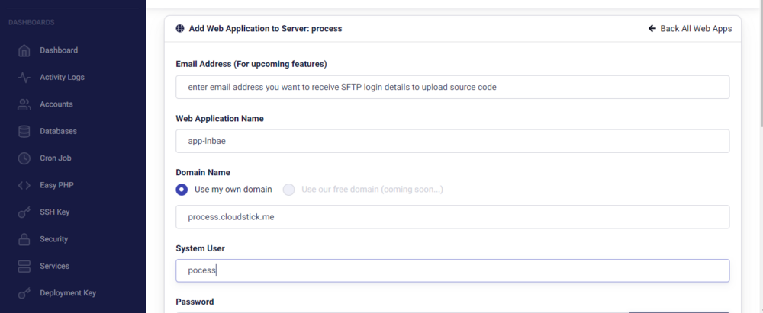Click the Accounts people icon

point(24,104)
